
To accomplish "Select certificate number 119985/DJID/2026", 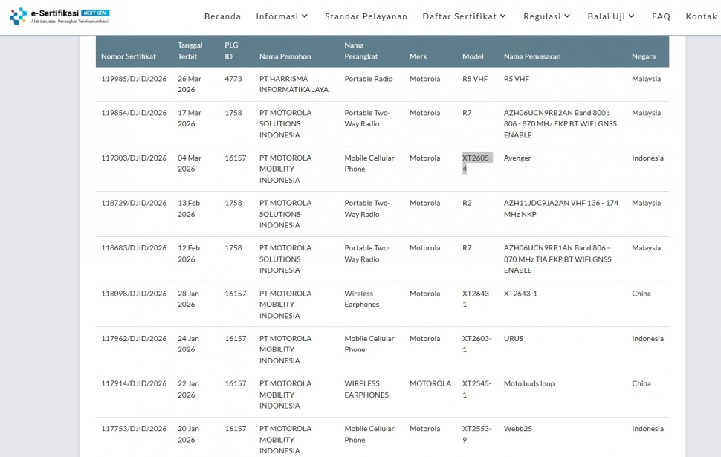I will click(134, 79).
